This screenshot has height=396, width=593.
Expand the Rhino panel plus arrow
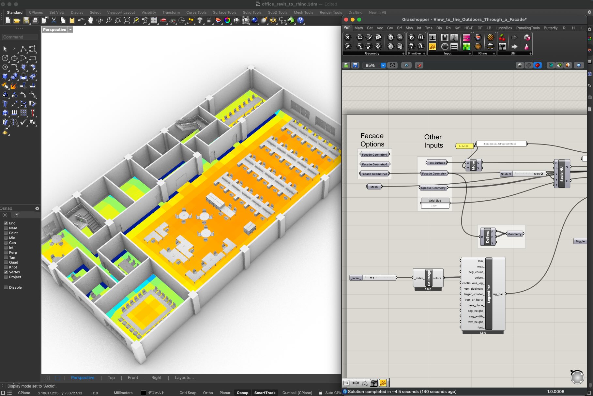click(x=494, y=53)
